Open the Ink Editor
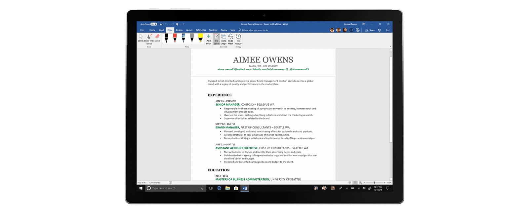 tap(217, 39)
